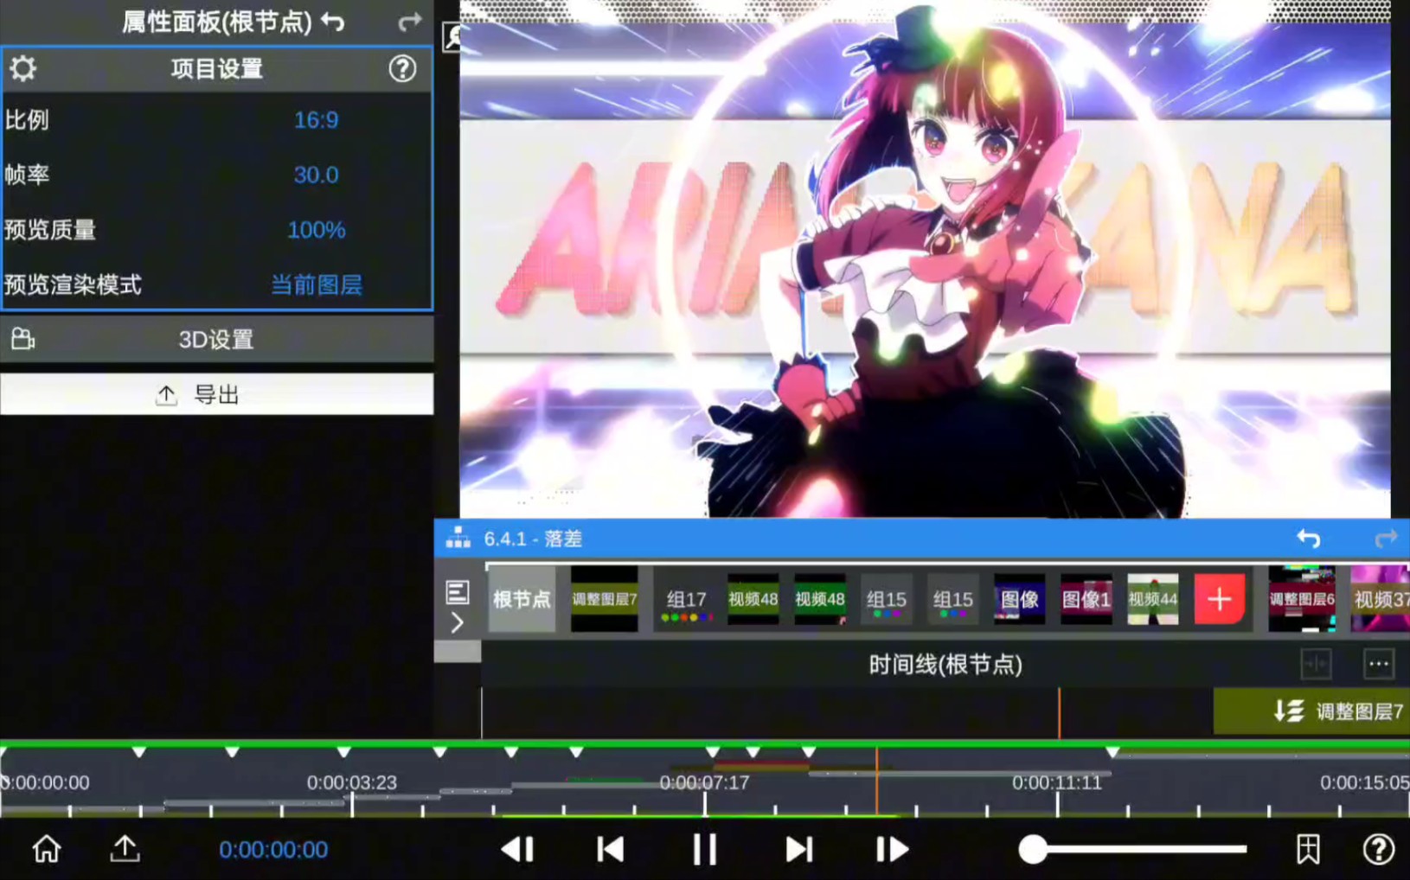The image size is (1410, 880).
Task: Select the 调整图层7 clip on timeline
Action: [1311, 711]
